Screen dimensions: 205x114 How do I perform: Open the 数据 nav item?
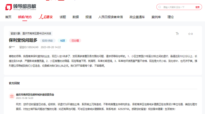[x=76, y=17]
